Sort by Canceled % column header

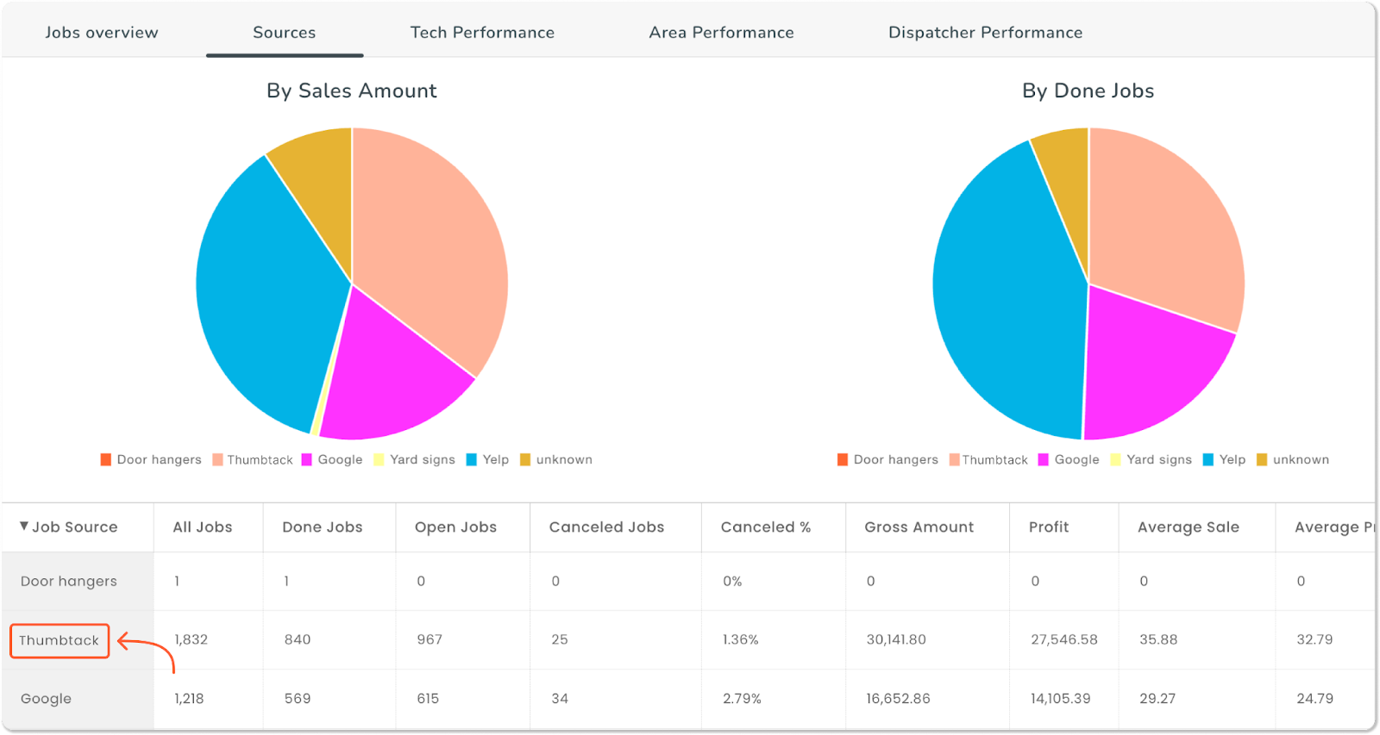pyautogui.click(x=765, y=527)
